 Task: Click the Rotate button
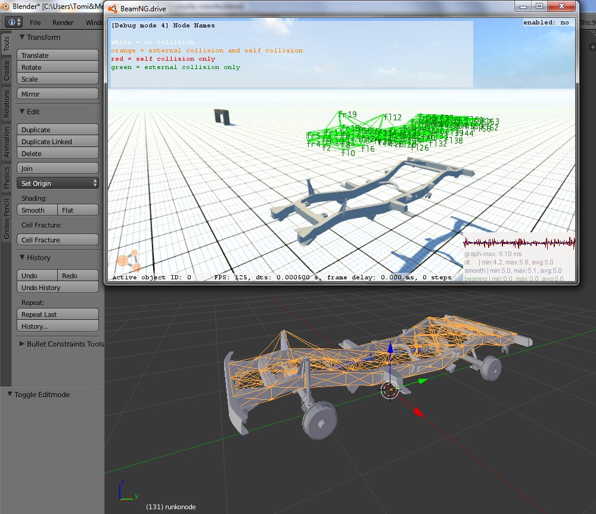(x=58, y=67)
